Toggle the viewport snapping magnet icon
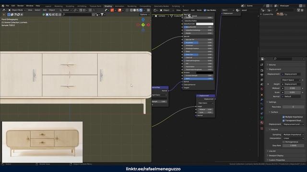 click(81, 10)
